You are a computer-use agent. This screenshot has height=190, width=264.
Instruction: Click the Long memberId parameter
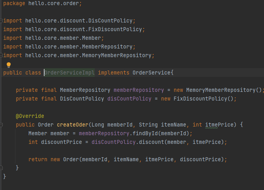pyautogui.click(x=112, y=125)
